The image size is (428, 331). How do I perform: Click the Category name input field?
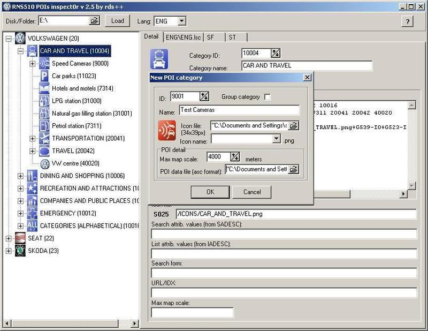tap(307, 65)
